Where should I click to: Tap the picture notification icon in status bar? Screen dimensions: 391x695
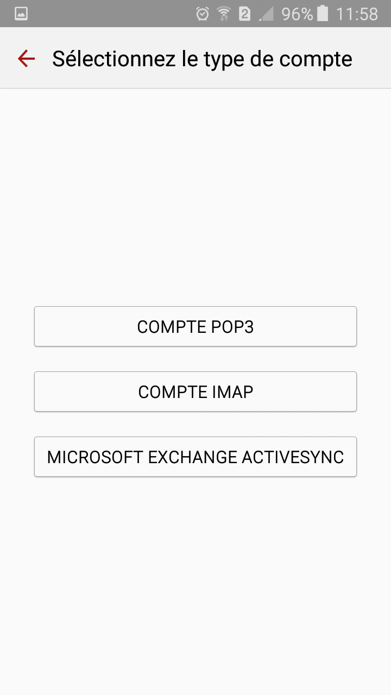tap(21, 14)
